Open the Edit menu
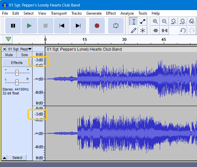 click(x=16, y=13)
